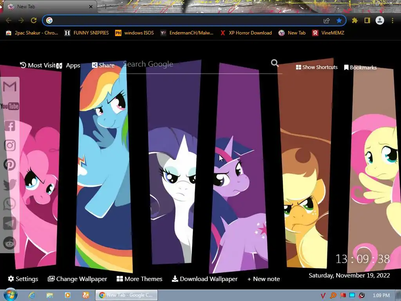Open More Themes

[x=139, y=279]
